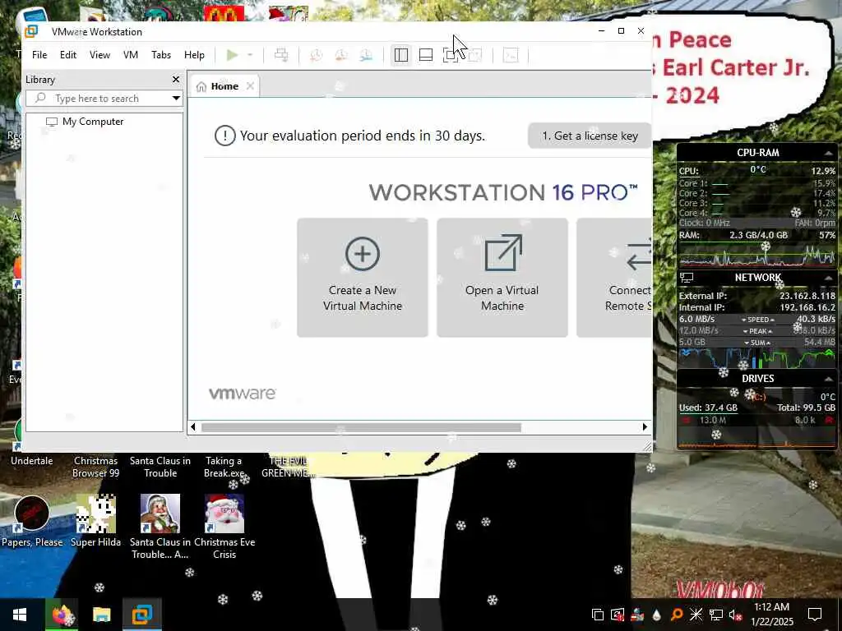
Task: Click Create a New Virtual Machine tile
Action: pyautogui.click(x=363, y=278)
